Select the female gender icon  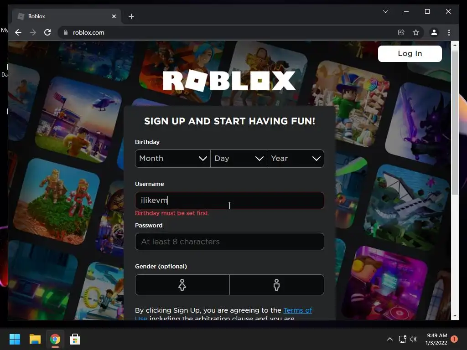coord(182,285)
